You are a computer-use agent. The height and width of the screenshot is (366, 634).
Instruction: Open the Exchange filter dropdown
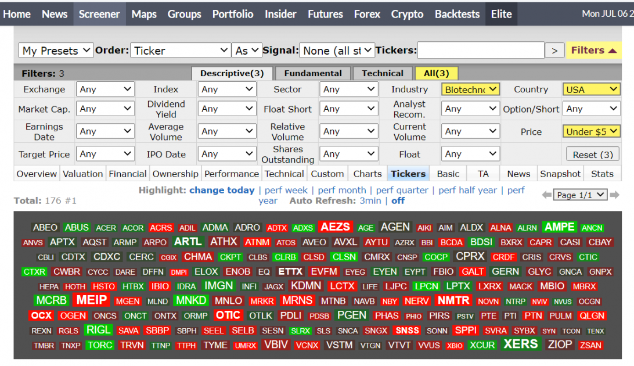(x=105, y=89)
